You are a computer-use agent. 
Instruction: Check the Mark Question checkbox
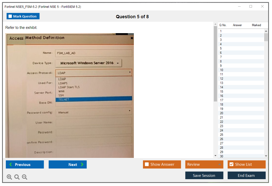10,16
